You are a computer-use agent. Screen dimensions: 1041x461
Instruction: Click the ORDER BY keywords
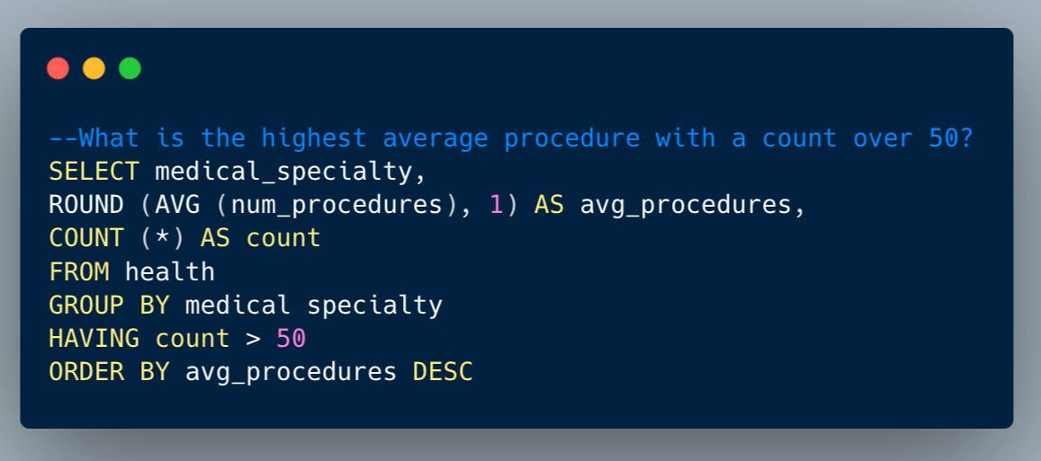click(x=109, y=372)
